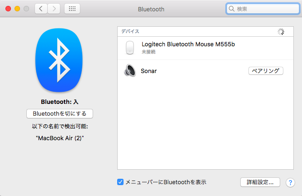Turn off Bluetooth with Bluetoothを切にする
Viewport: 302px width, 196px height.
pos(59,114)
